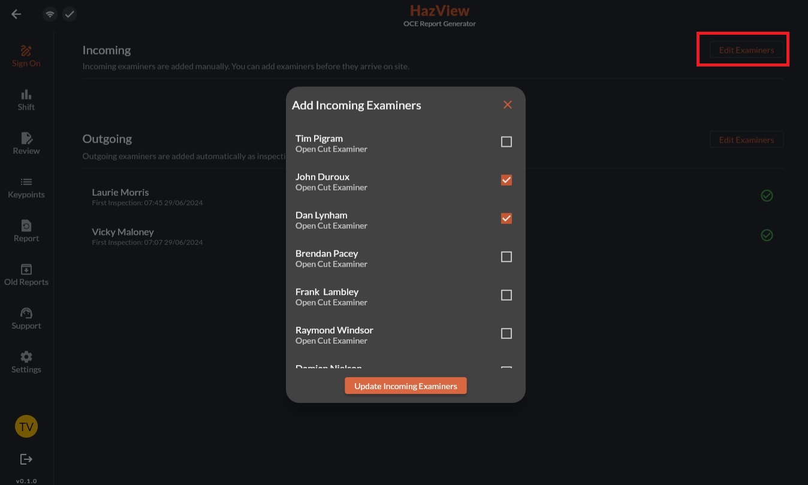Go back using the arrow icon
This screenshot has width=808, height=485.
click(x=16, y=14)
